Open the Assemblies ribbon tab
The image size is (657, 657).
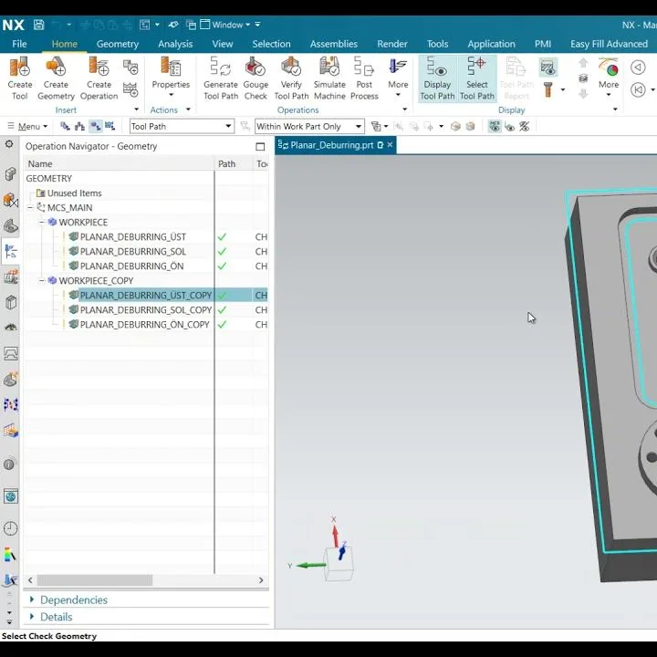click(334, 44)
